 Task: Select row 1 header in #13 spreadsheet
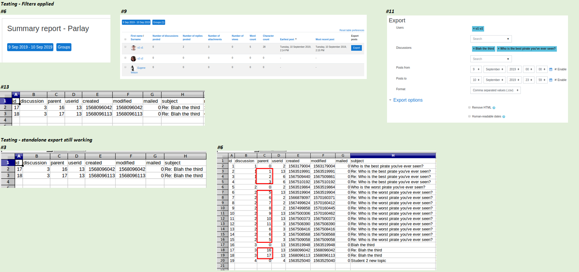tap(6, 101)
